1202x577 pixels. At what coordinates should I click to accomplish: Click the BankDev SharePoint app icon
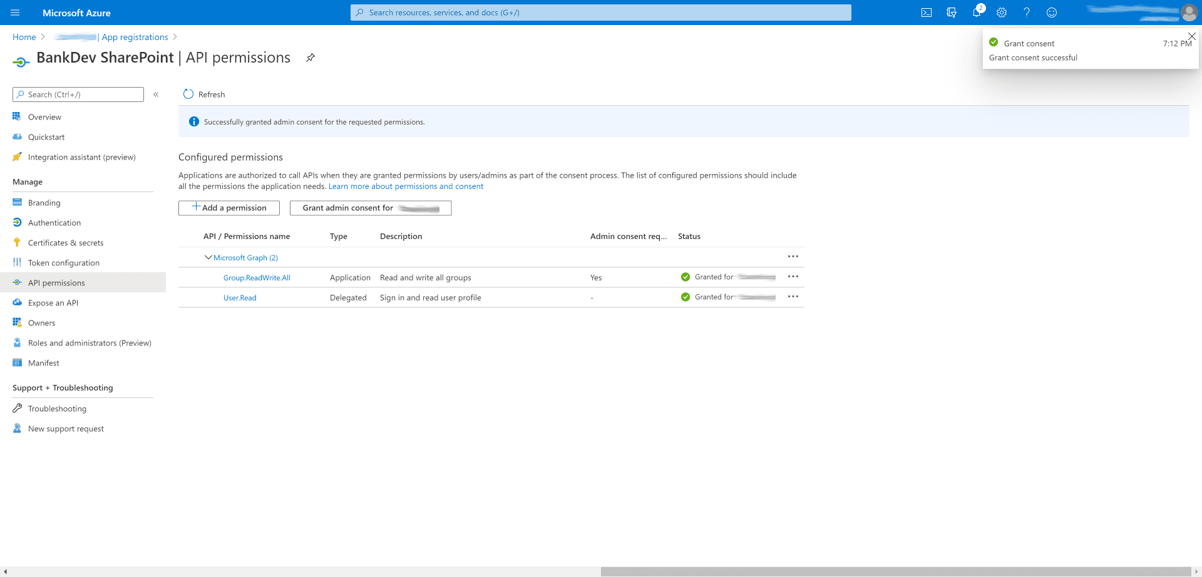tap(21, 61)
